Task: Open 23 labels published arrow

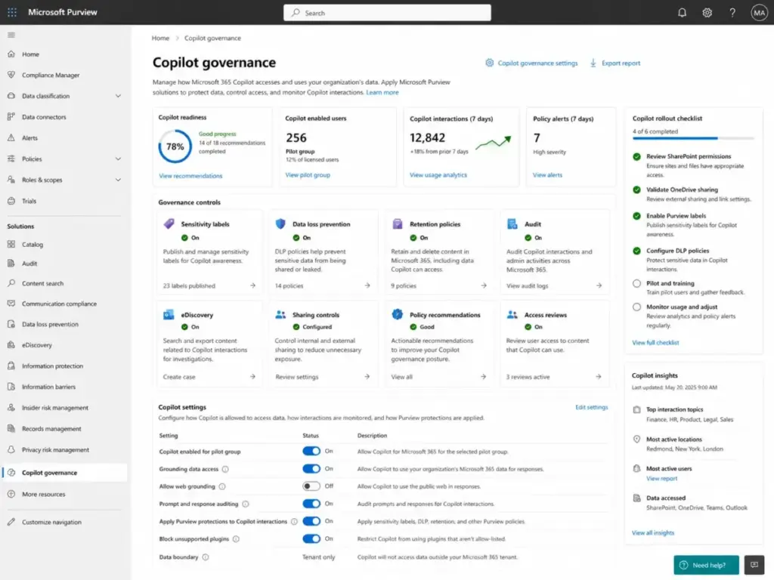Action: tap(252, 285)
